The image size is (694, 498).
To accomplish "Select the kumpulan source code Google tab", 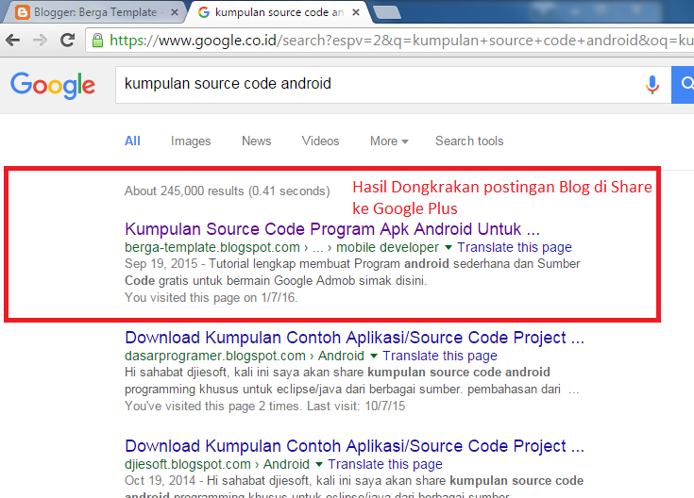I will tap(279, 12).
